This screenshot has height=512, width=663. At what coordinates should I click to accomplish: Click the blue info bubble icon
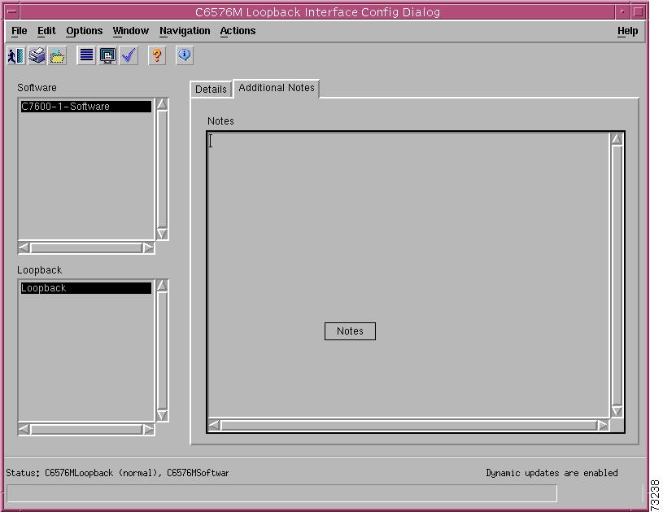click(185, 55)
